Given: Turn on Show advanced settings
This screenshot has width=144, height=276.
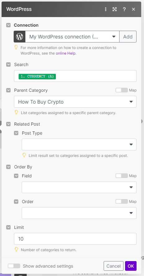Looking at the screenshot, I should (14, 266).
